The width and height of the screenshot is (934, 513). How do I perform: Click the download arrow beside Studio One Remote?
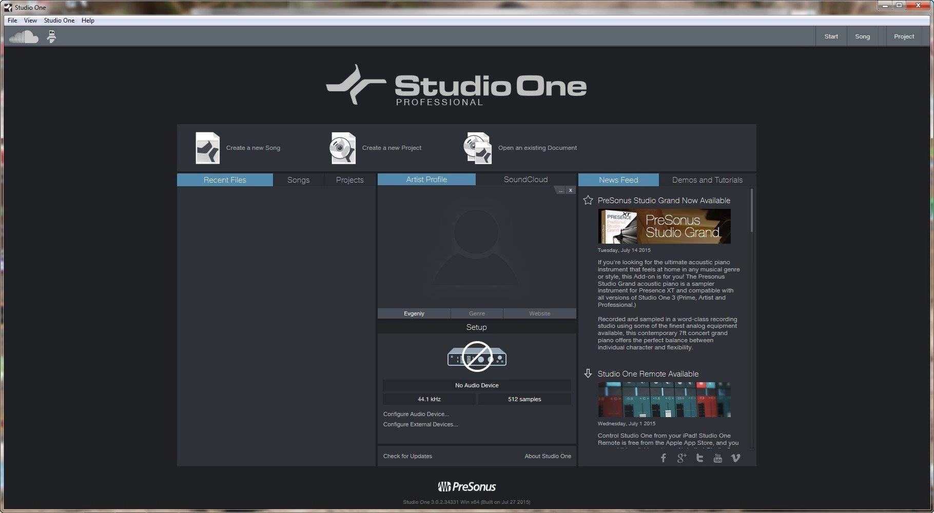[x=588, y=373]
